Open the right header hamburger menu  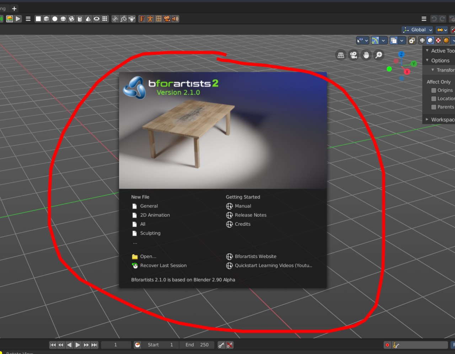click(x=424, y=19)
